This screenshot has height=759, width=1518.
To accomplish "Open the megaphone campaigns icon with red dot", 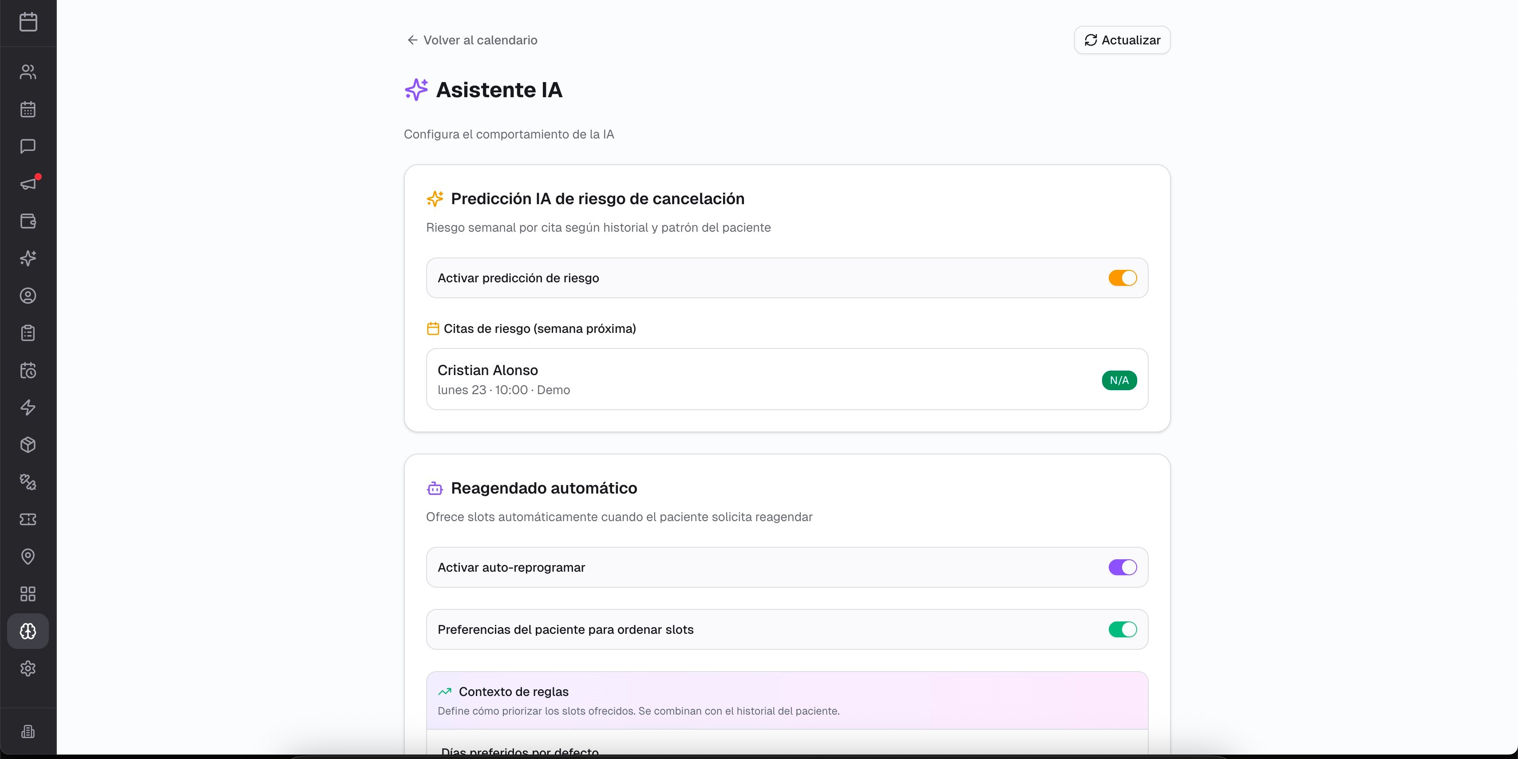I will (28, 184).
